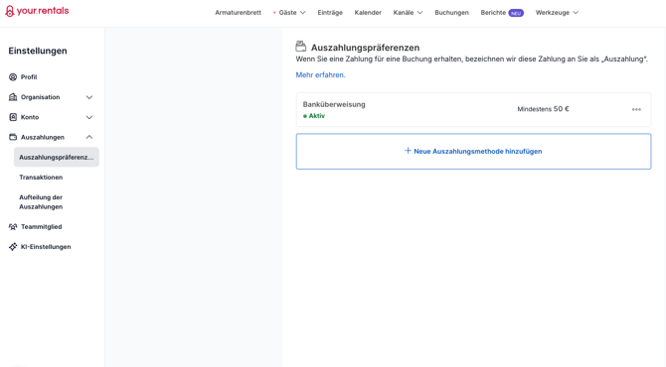The image size is (666, 367).
Task: Expand the Organisation section chevron
Action: point(89,97)
